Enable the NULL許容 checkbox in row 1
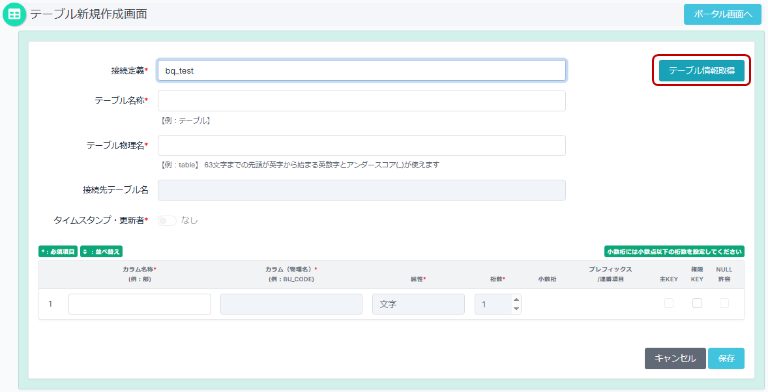The image size is (768, 392). (x=724, y=303)
